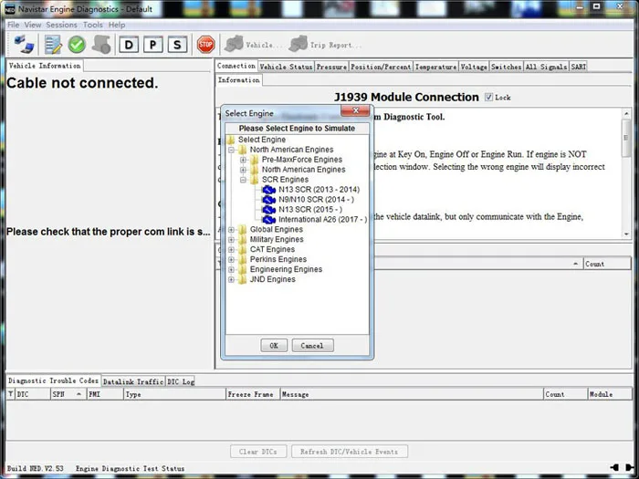Image resolution: width=639 pixels, height=479 pixels.
Task: Open the Sessions menu
Action: [61, 25]
